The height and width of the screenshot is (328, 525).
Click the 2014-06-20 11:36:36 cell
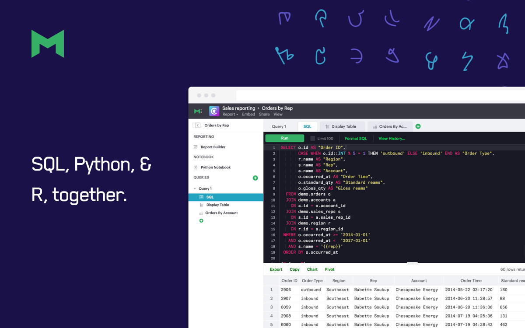click(471, 307)
